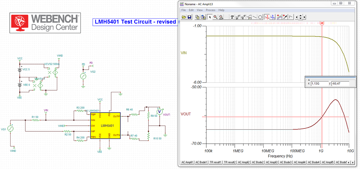Click the Copy icon in the toolbar
Image resolution: width=361 pixels, height=169 pixels.
[x=198, y=17]
